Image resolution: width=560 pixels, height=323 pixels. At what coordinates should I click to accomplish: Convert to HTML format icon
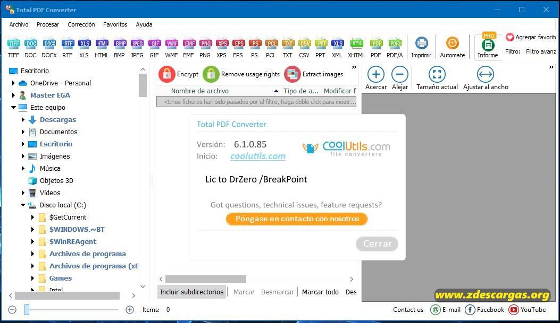tap(102, 47)
